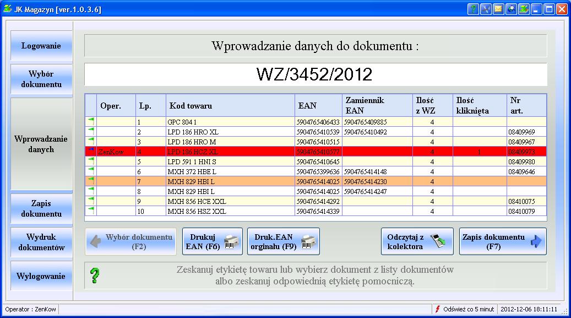This screenshot has width=571, height=318.
Task: Click the green flag on row 1
Action: click(91, 121)
